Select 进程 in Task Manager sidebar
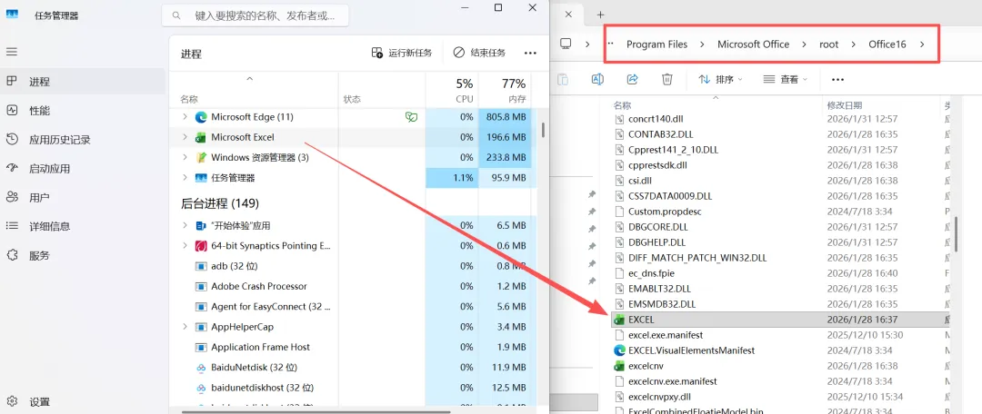 coord(83,82)
